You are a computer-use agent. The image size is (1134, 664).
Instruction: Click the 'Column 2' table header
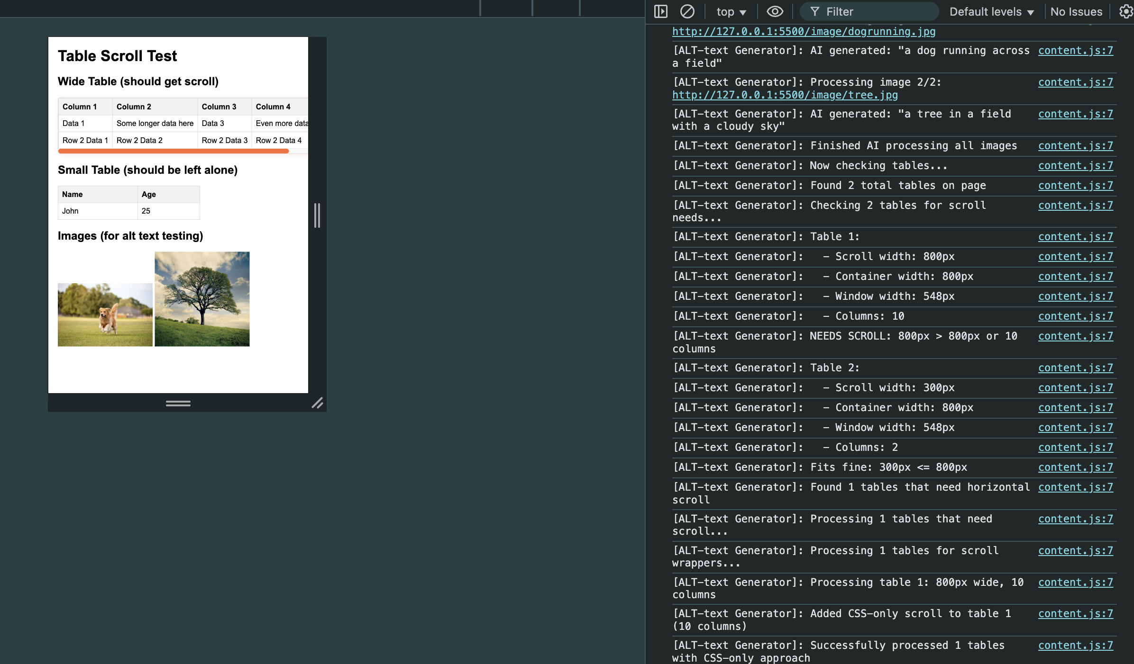[x=134, y=107]
